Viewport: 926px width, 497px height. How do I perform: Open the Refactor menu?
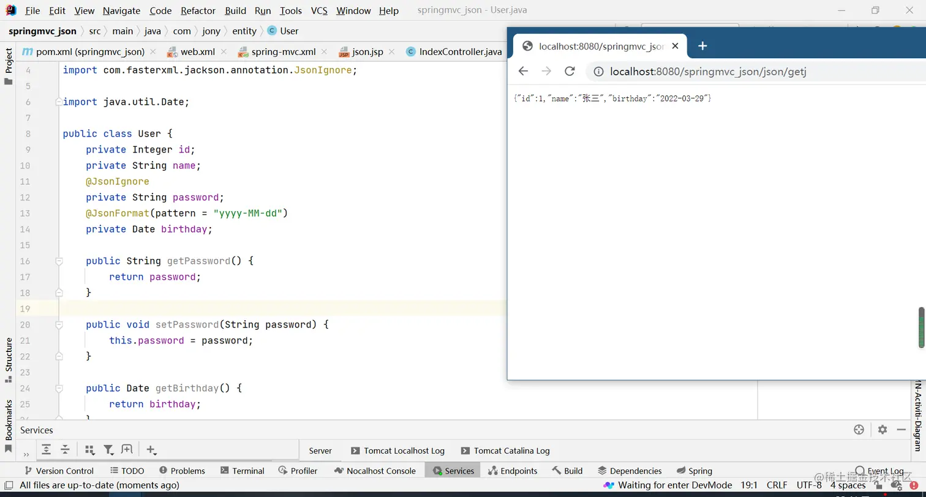pos(198,10)
